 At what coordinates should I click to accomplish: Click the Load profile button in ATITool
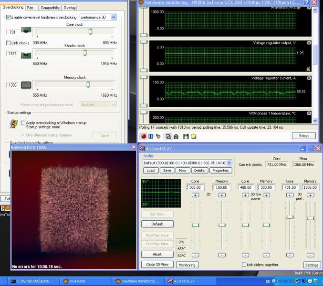pyautogui.click(x=151, y=170)
